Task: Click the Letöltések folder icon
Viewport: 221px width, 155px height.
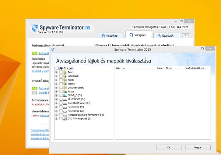Action: (x=65, y=76)
